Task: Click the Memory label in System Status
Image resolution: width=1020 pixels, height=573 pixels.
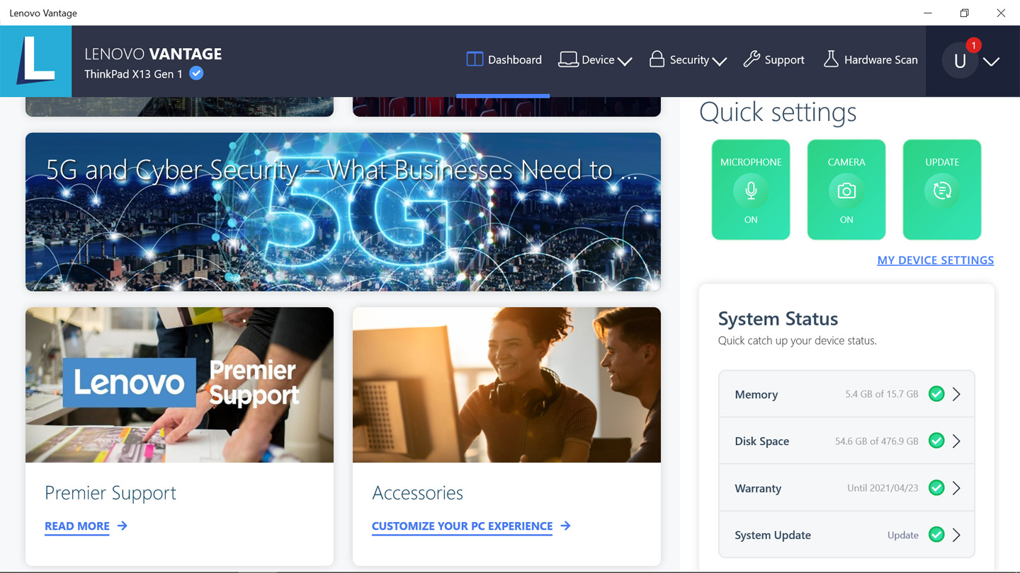Action: (756, 395)
